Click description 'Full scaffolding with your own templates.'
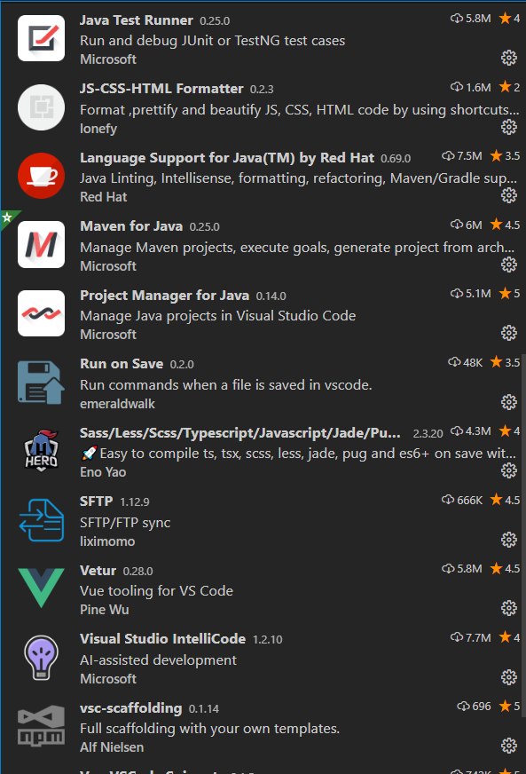Viewport: 526px width, 774px height. click(209, 729)
